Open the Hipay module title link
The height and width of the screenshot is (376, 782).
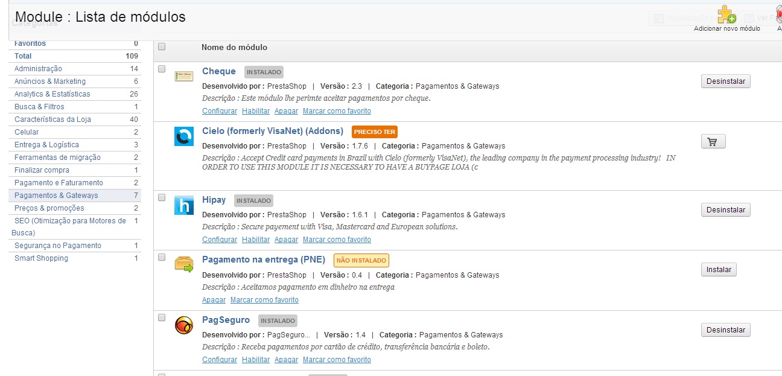[214, 200]
